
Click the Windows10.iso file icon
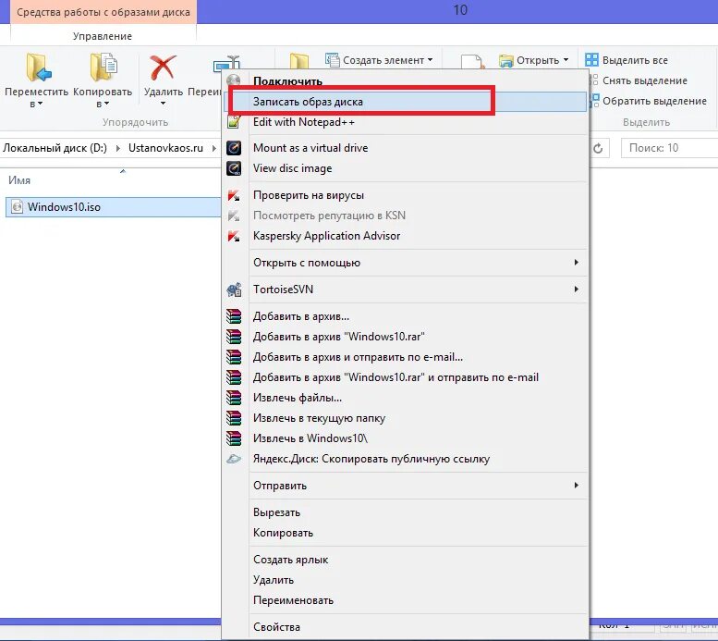(17, 207)
